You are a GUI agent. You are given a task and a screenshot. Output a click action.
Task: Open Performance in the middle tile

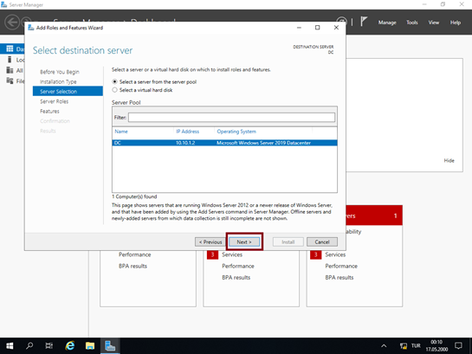(x=238, y=267)
